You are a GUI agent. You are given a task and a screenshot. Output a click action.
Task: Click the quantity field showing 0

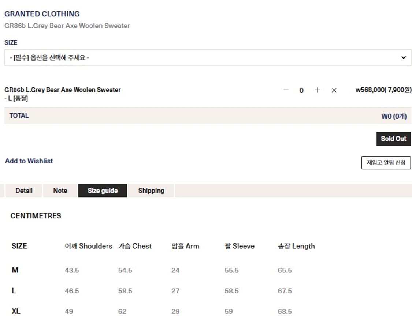301,90
